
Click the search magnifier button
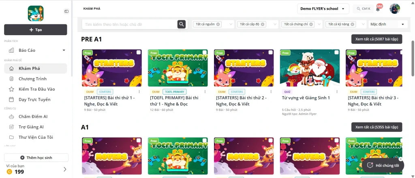181,24
